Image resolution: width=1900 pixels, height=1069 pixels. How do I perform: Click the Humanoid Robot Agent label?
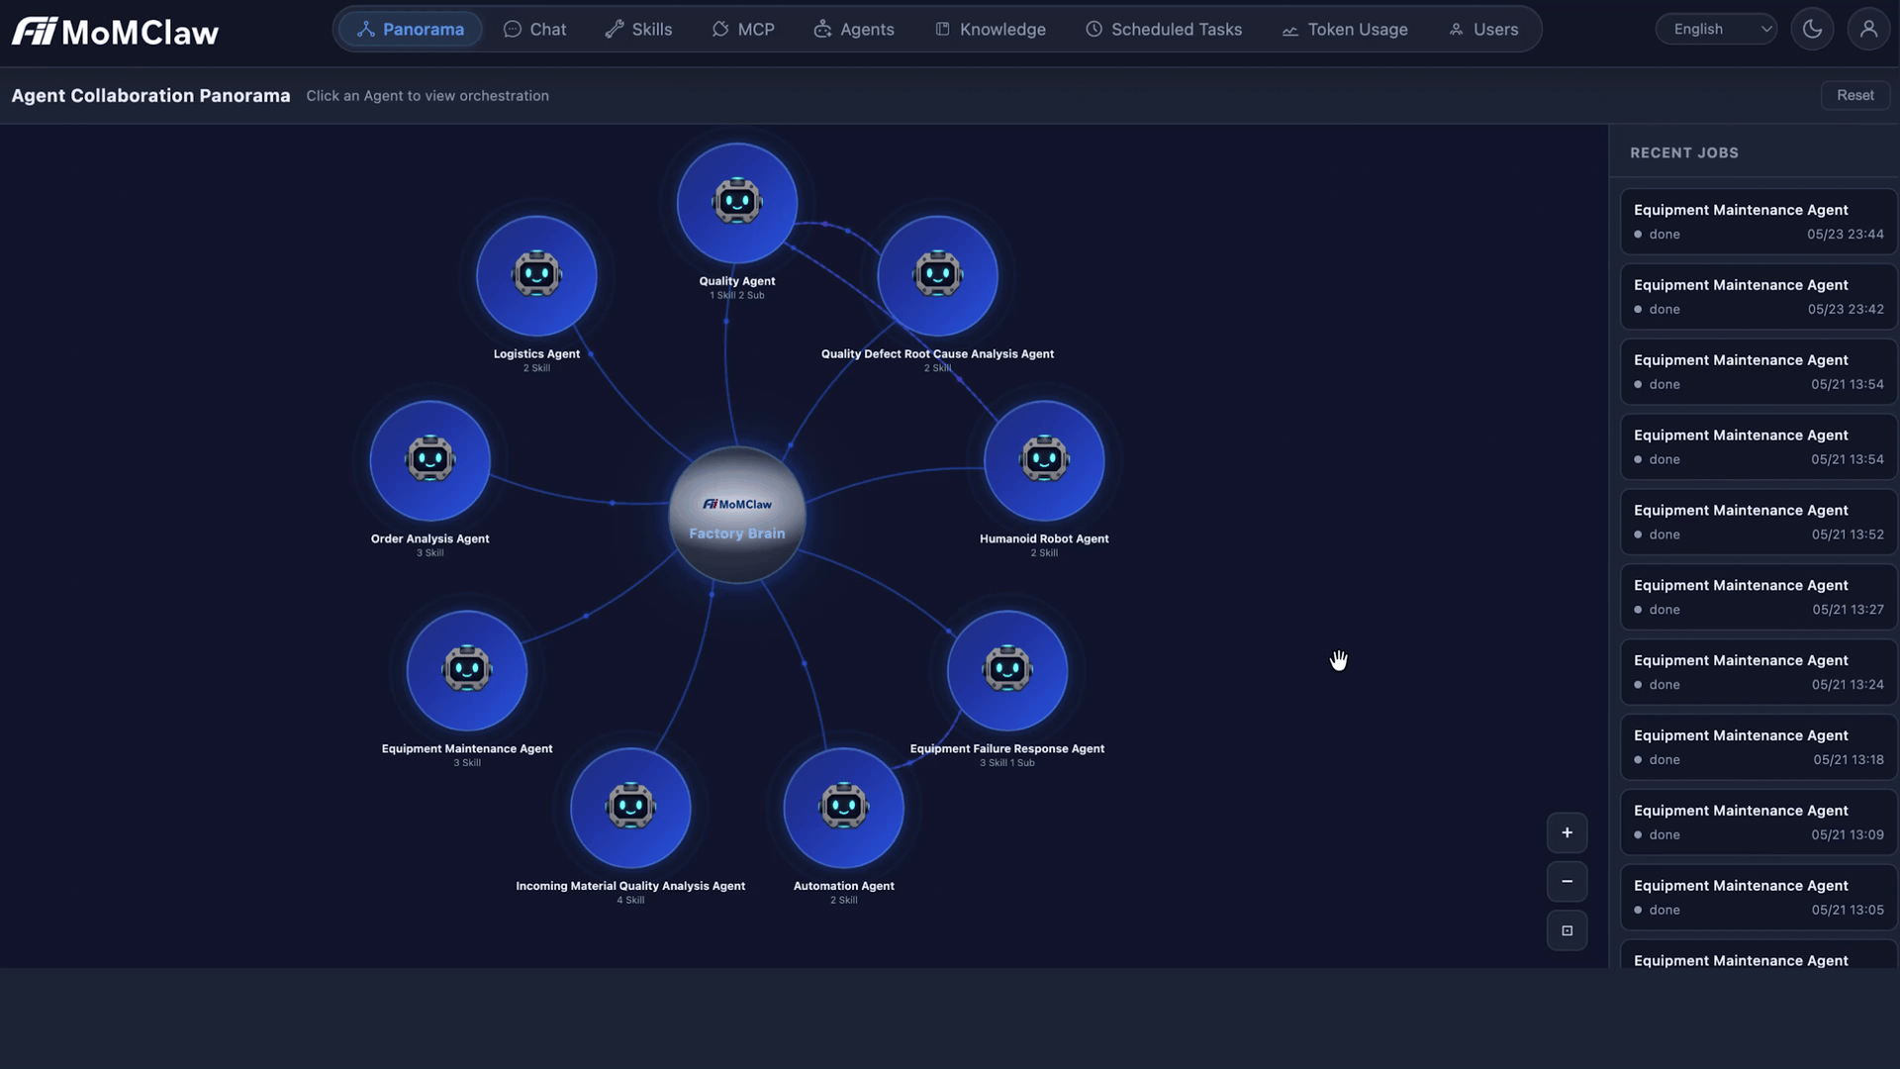1044,538
